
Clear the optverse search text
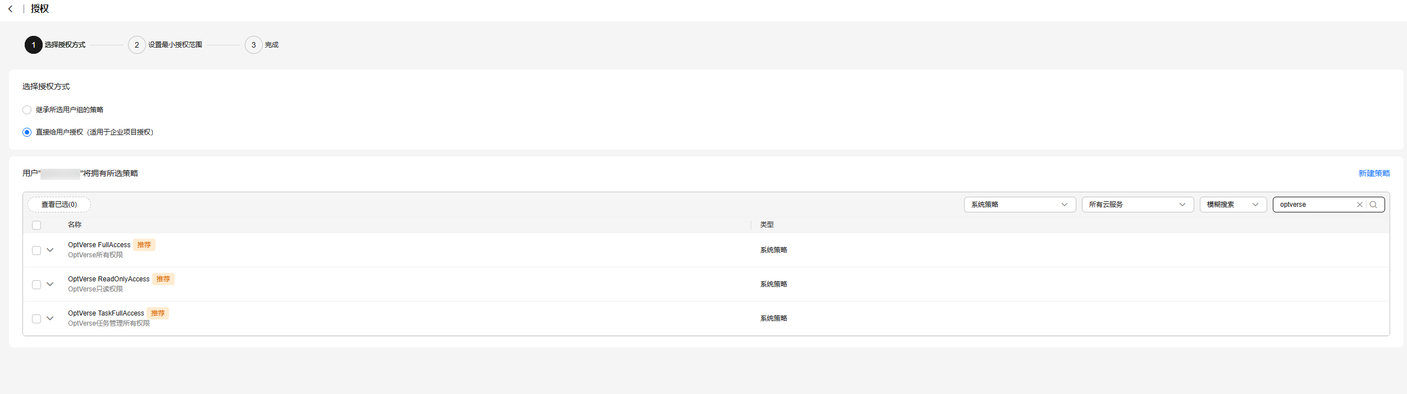[x=1359, y=205]
